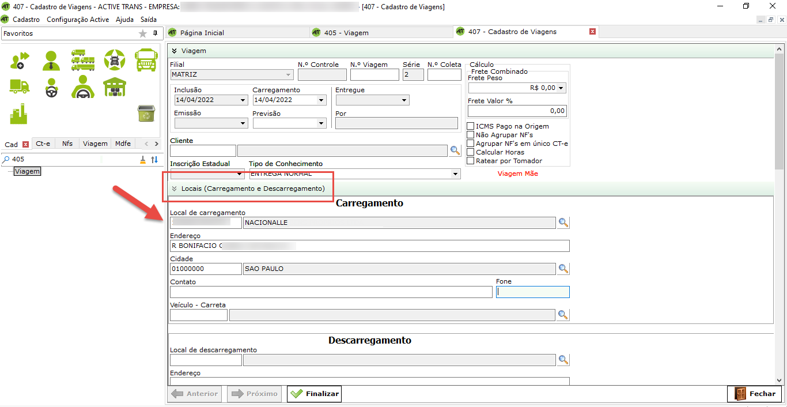
Task: Click the factory building favorite icon
Action: [x=19, y=114]
